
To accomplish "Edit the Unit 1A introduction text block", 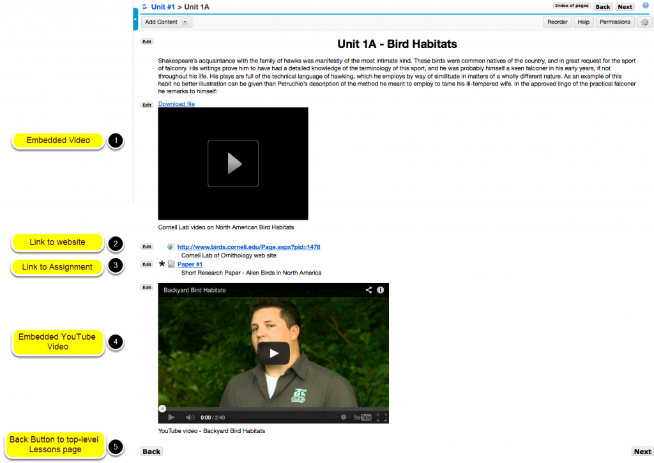I will [146, 41].
